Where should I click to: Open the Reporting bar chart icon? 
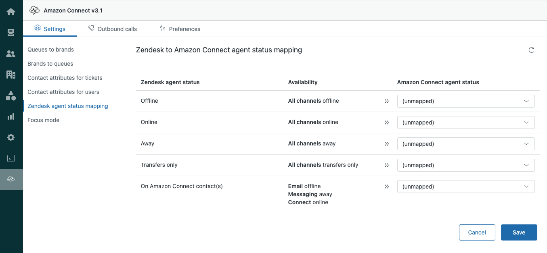click(x=11, y=116)
